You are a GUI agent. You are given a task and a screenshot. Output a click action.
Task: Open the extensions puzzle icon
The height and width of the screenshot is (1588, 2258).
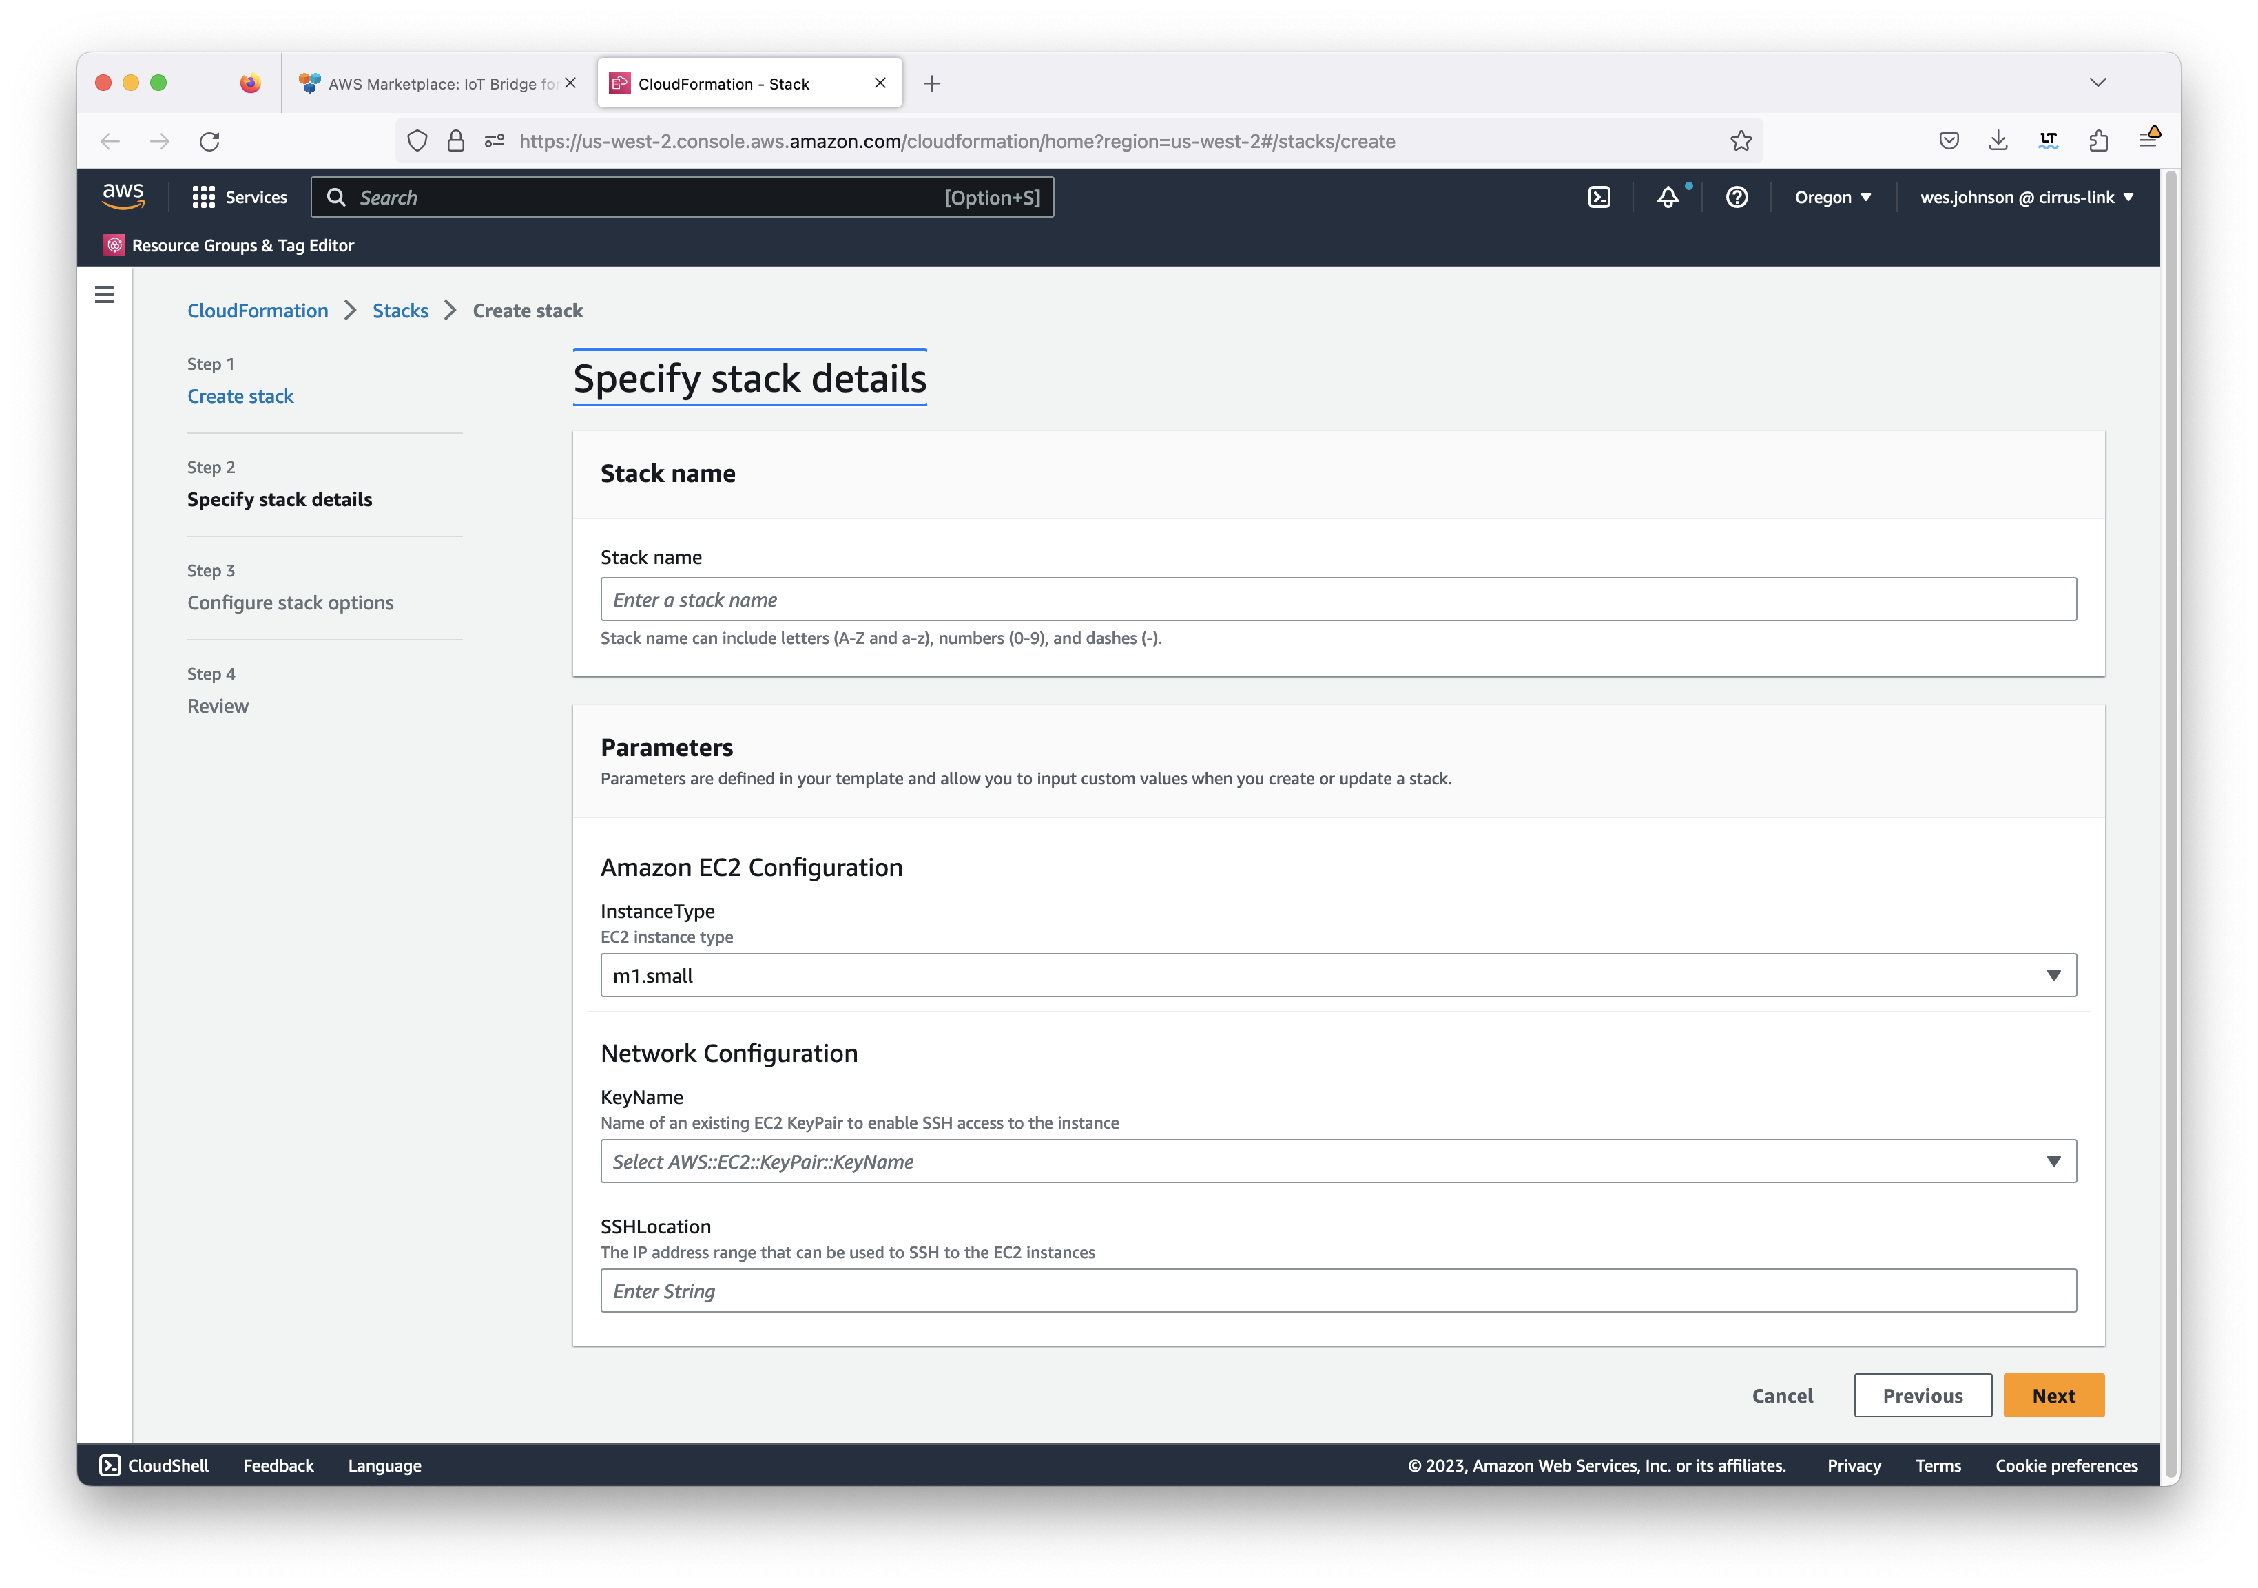tap(2099, 142)
